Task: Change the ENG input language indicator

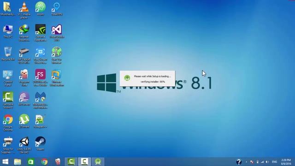Action: 275,162
